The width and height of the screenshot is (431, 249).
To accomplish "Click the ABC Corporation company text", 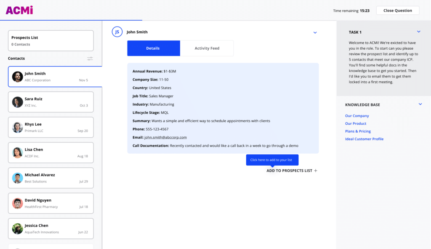I will point(37,80).
